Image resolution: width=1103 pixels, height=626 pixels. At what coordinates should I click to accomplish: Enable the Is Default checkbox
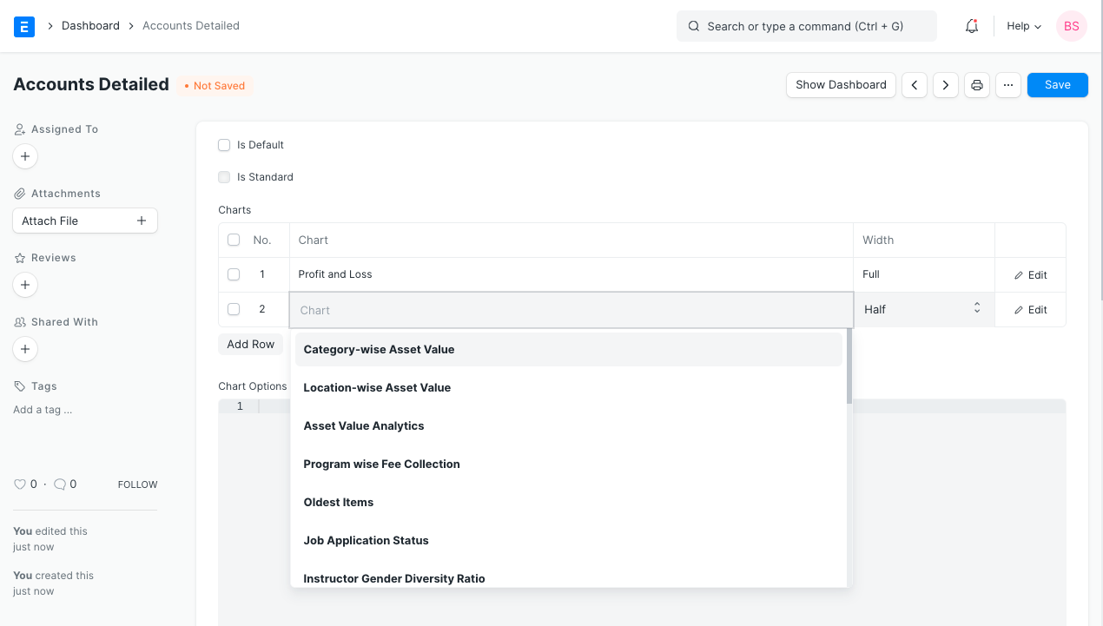(224, 145)
